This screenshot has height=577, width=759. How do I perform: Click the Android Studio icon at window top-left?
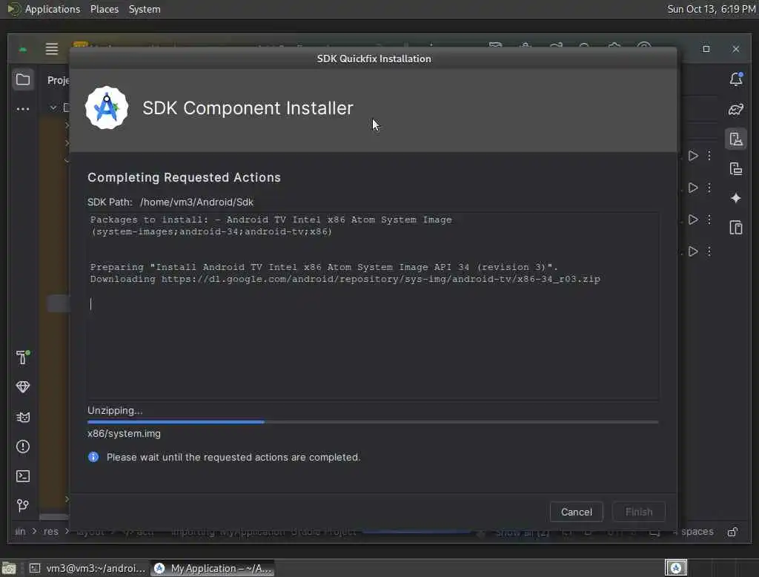click(23, 49)
